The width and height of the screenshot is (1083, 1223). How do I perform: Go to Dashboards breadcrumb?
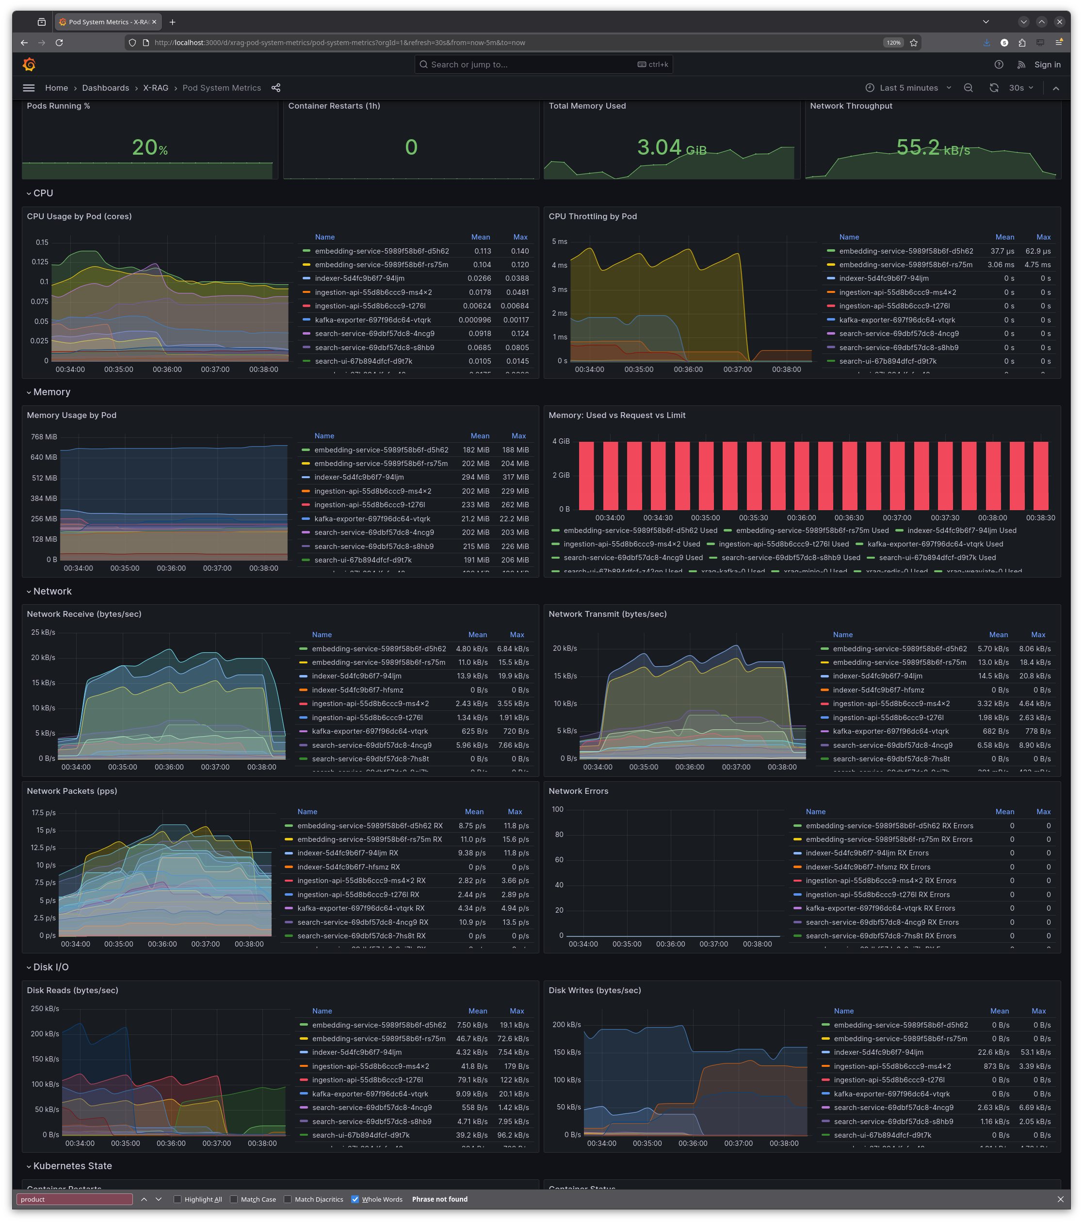(105, 88)
